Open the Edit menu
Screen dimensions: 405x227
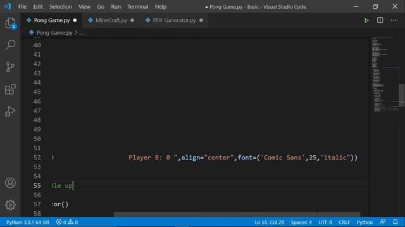[38, 7]
